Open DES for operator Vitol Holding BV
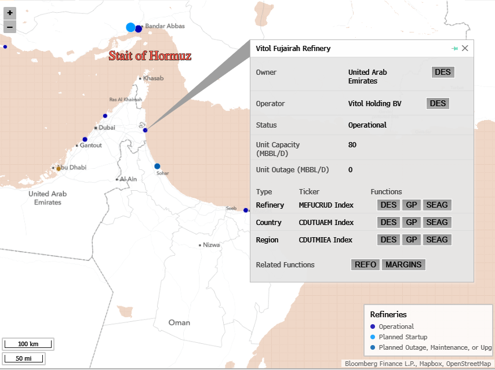 pyautogui.click(x=438, y=103)
